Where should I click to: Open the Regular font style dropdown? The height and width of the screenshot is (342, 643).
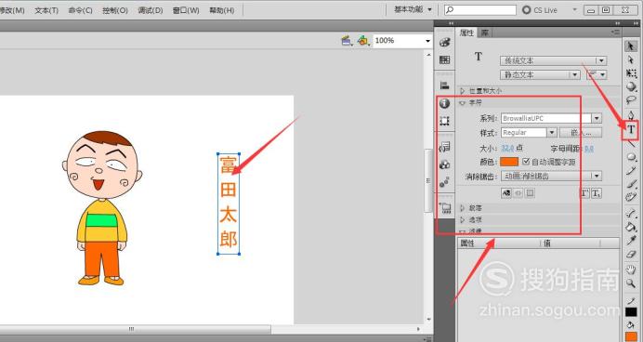coord(529,133)
